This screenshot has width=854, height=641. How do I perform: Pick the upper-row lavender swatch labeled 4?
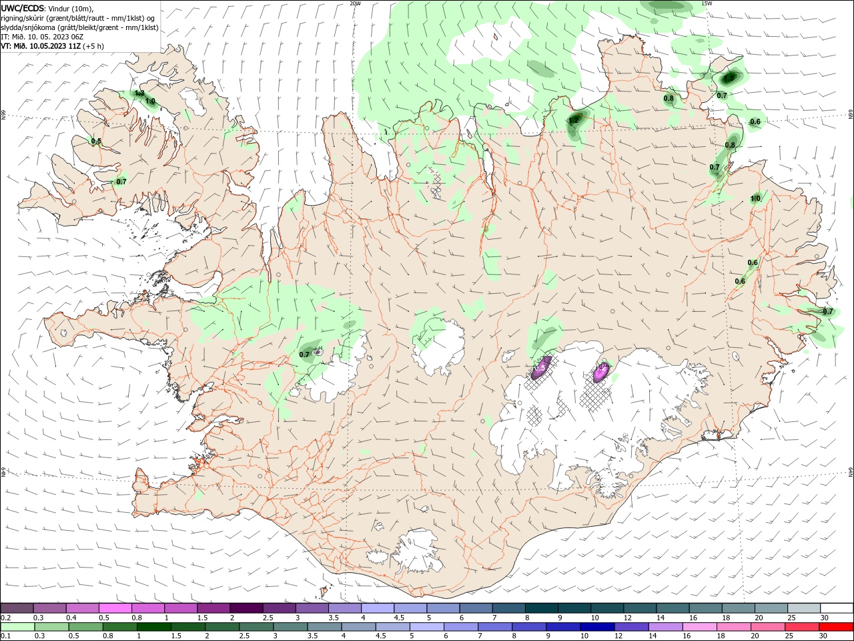[x=378, y=608]
